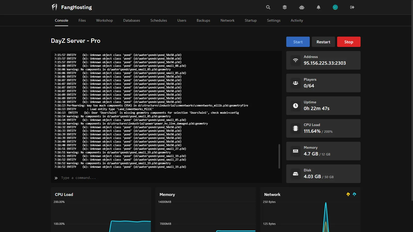Click the disk usage 4.03 GB
The image size is (413, 232).
[312, 177]
